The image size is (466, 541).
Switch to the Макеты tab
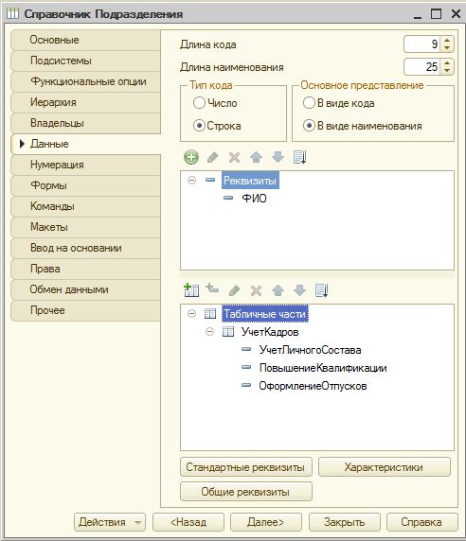[x=85, y=227]
